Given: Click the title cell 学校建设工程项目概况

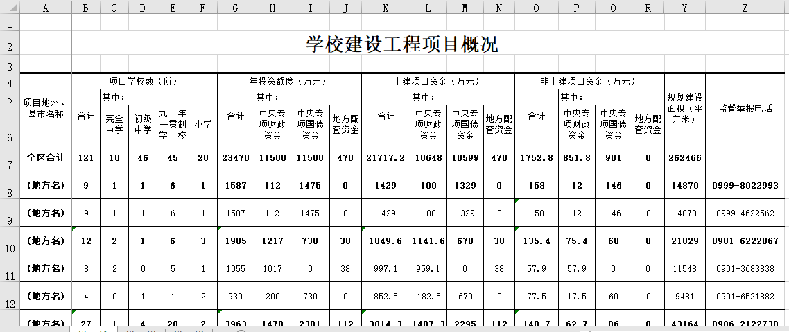Looking at the screenshot, I should [x=402, y=45].
